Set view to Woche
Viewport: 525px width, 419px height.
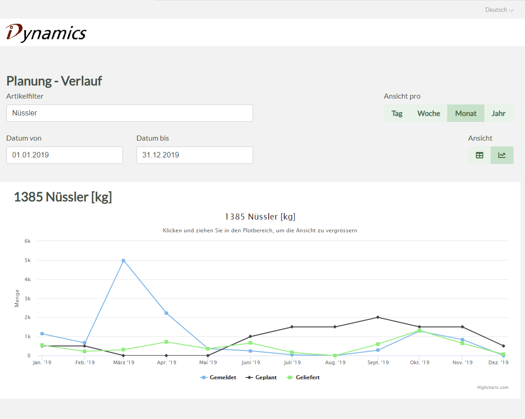429,114
